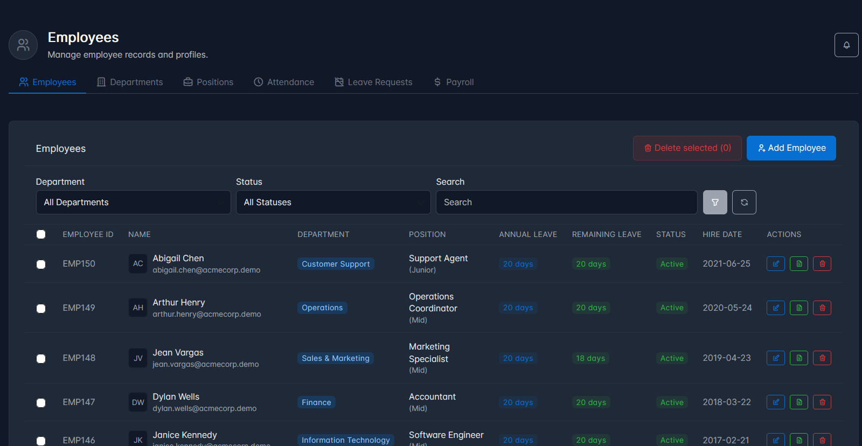Screen dimensions: 862x446
Task: Edit employee Abigail Chen
Action: (x=776, y=264)
